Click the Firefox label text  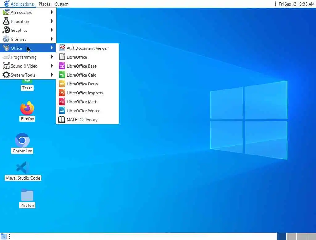point(27,119)
